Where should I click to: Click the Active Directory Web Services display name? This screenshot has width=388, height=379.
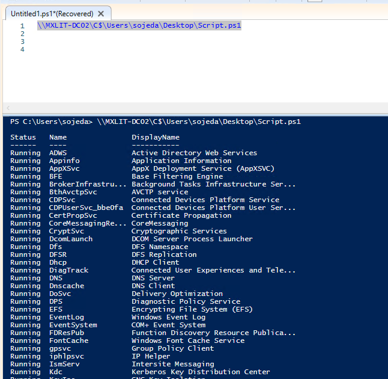click(x=194, y=153)
